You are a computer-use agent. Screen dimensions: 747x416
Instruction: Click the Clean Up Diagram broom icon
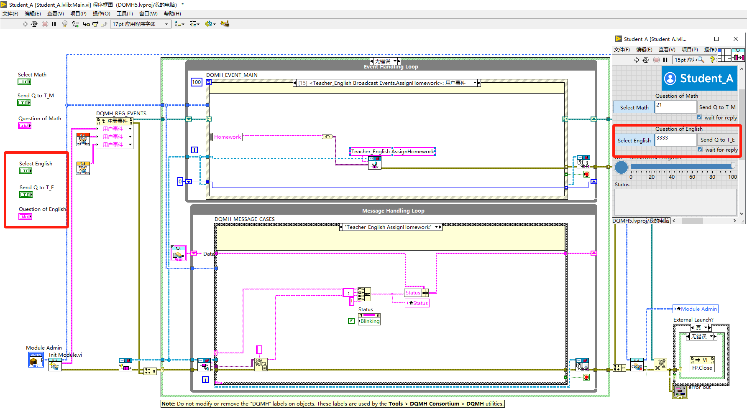point(225,24)
